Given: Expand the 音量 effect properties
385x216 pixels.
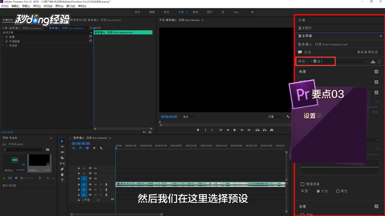Looking at the screenshot, I should point(3,37).
